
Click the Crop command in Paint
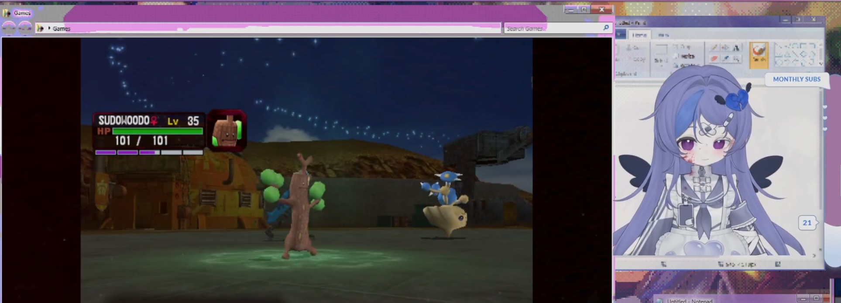tap(682, 47)
